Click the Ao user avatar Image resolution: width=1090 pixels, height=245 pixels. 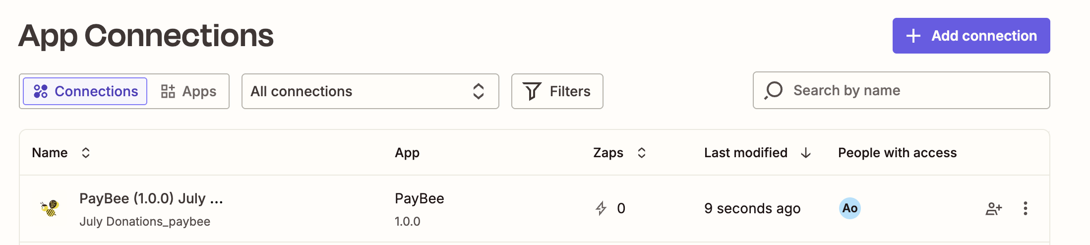click(x=849, y=208)
